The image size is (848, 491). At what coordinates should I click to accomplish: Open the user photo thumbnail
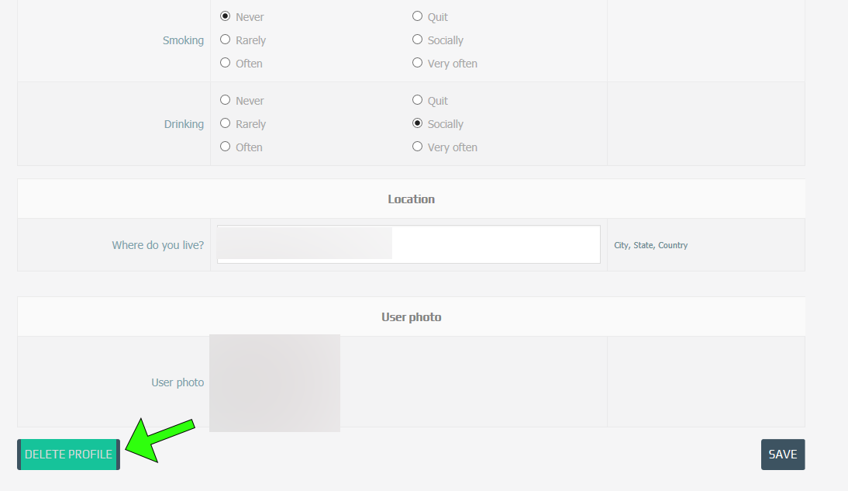274,382
